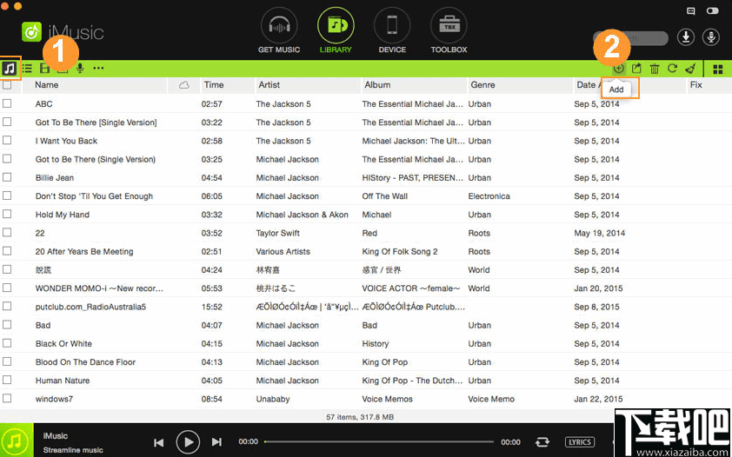Select the music notes library view icon
The image size is (732, 457).
[10, 69]
